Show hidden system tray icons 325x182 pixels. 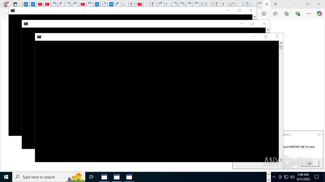pyautogui.click(x=274, y=177)
